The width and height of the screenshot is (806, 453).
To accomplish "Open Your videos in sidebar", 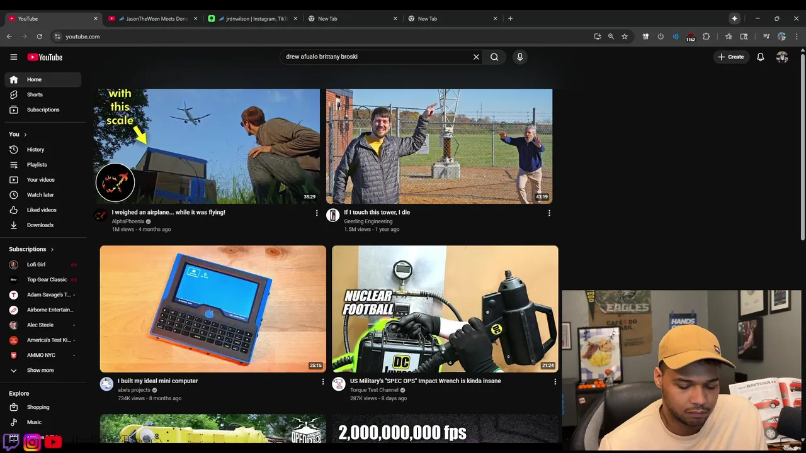I will [43, 180].
